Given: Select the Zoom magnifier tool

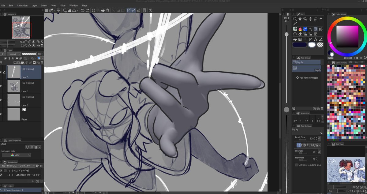Looking at the screenshot, I should point(295,19).
